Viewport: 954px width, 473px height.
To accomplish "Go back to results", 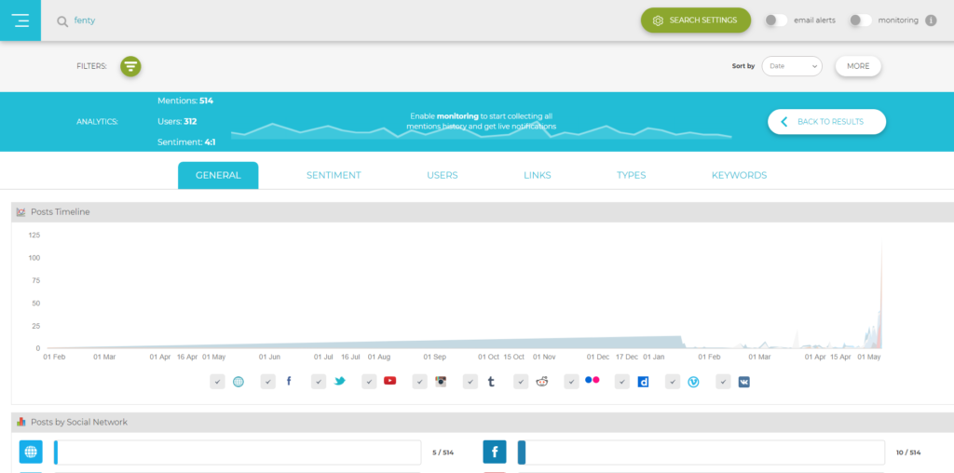I will coord(826,122).
